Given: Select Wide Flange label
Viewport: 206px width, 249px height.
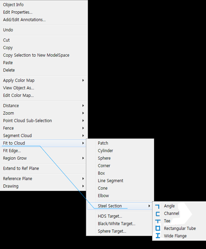Looking at the screenshot, I should tap(175, 236).
